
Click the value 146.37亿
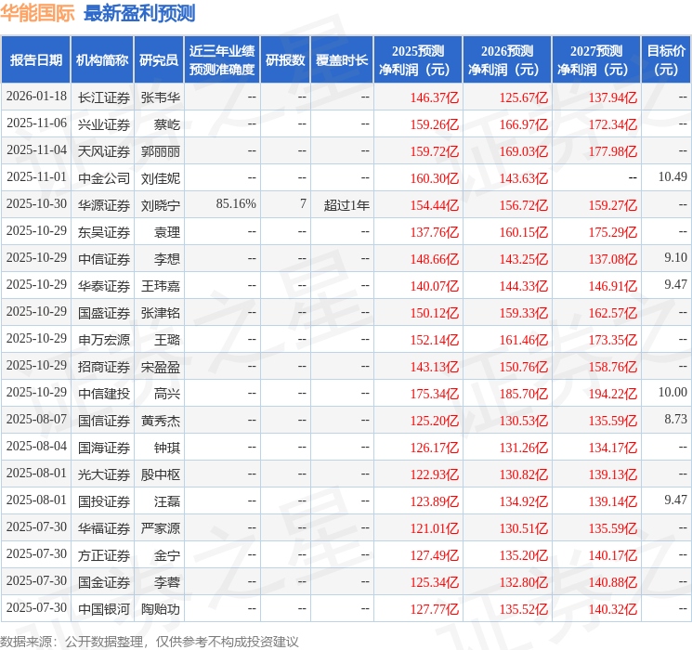tap(435, 97)
